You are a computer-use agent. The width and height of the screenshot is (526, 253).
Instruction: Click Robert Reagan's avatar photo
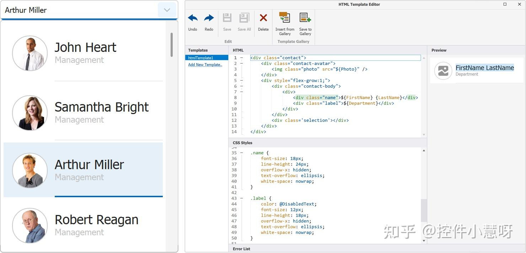coord(30,226)
